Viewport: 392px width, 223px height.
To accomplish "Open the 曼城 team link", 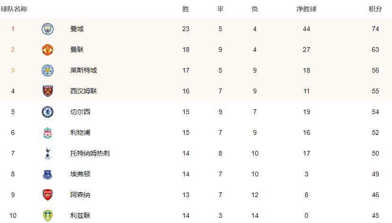I will [x=77, y=29].
